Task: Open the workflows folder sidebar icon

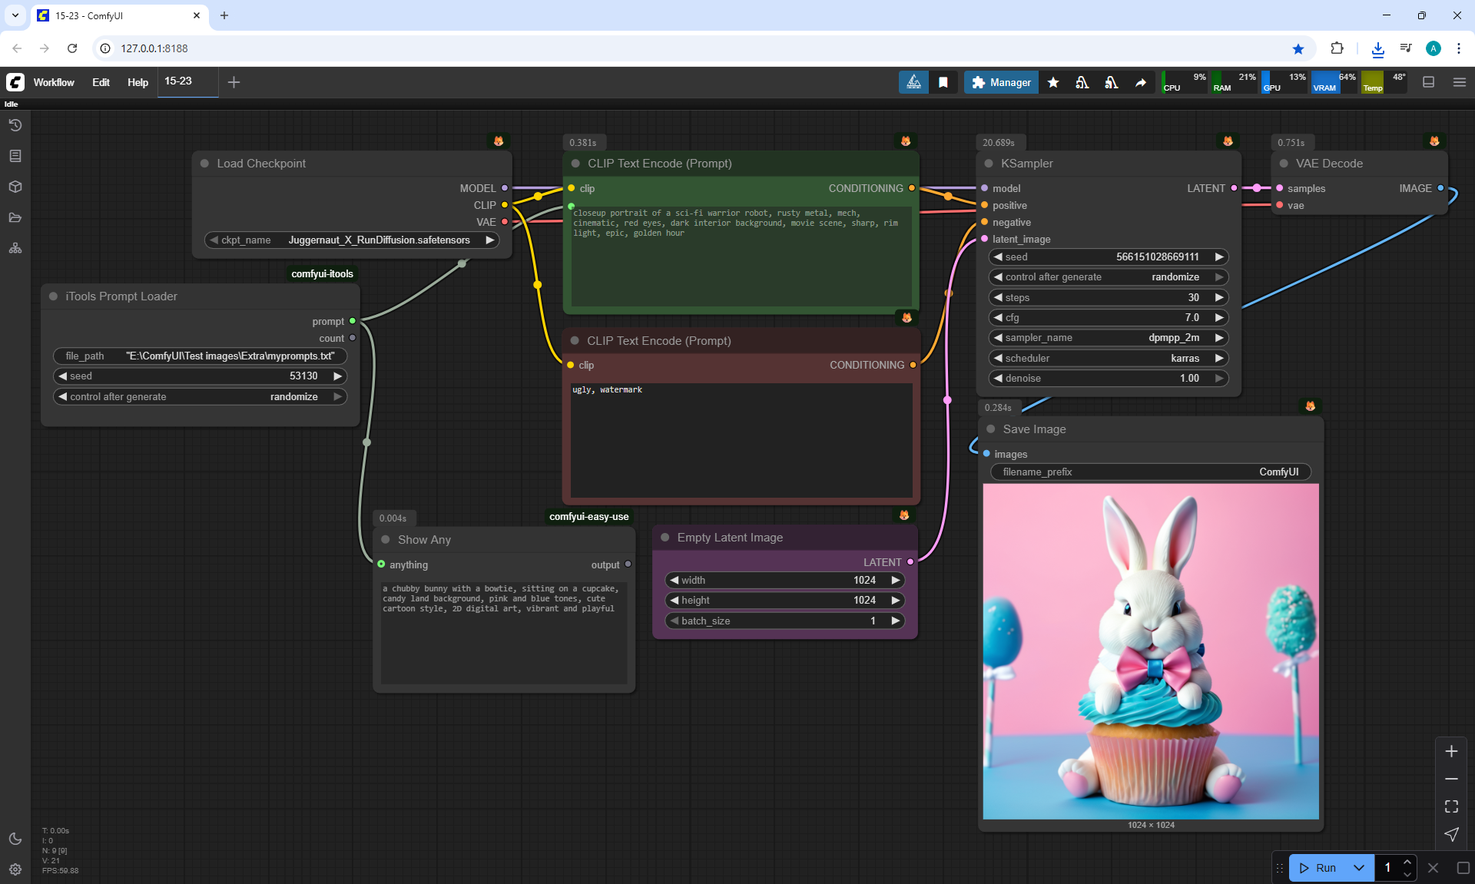Action: point(15,217)
